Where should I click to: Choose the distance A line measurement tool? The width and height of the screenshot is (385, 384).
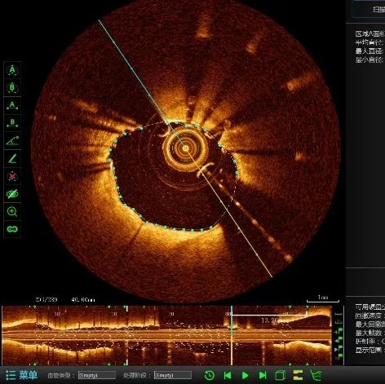pyautogui.click(x=12, y=105)
